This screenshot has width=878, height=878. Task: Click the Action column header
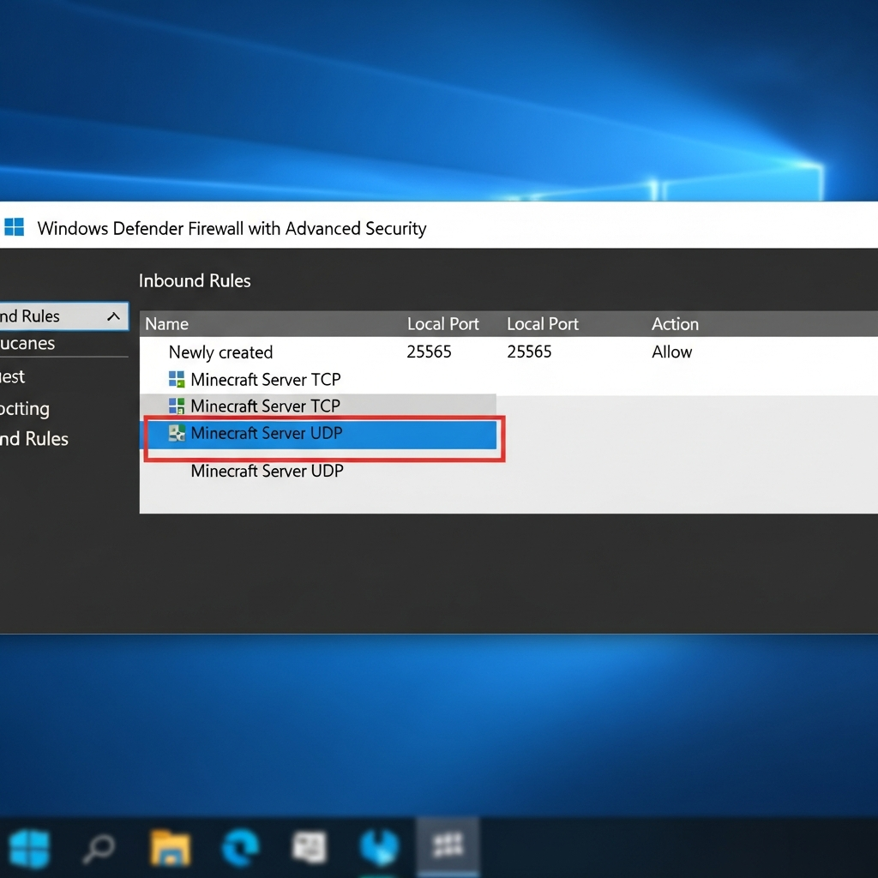click(x=675, y=324)
